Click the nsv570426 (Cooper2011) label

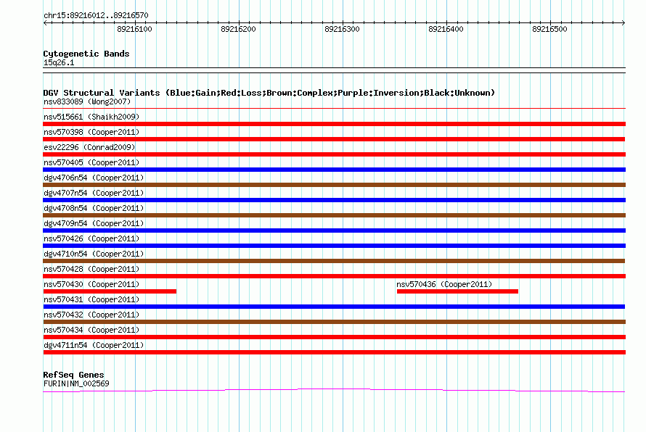91,238
